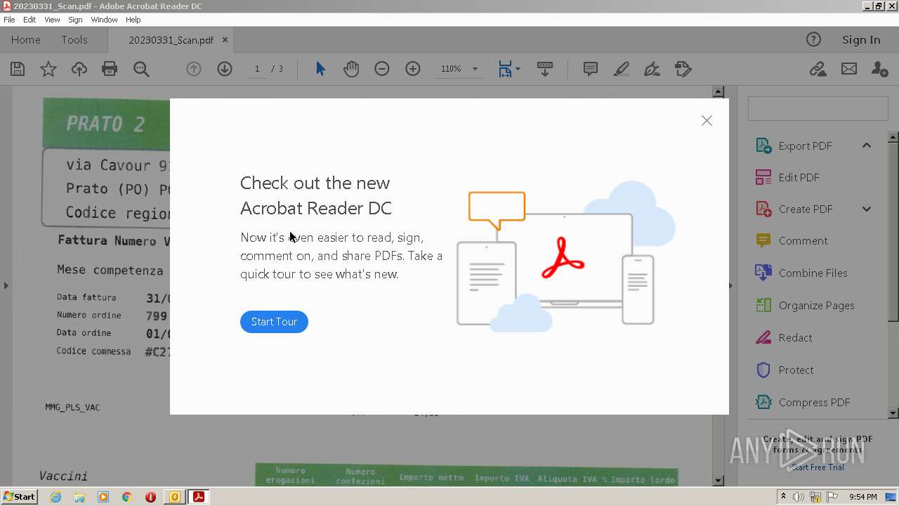Open Chrome from the taskbar
899x506 pixels.
tap(126, 497)
